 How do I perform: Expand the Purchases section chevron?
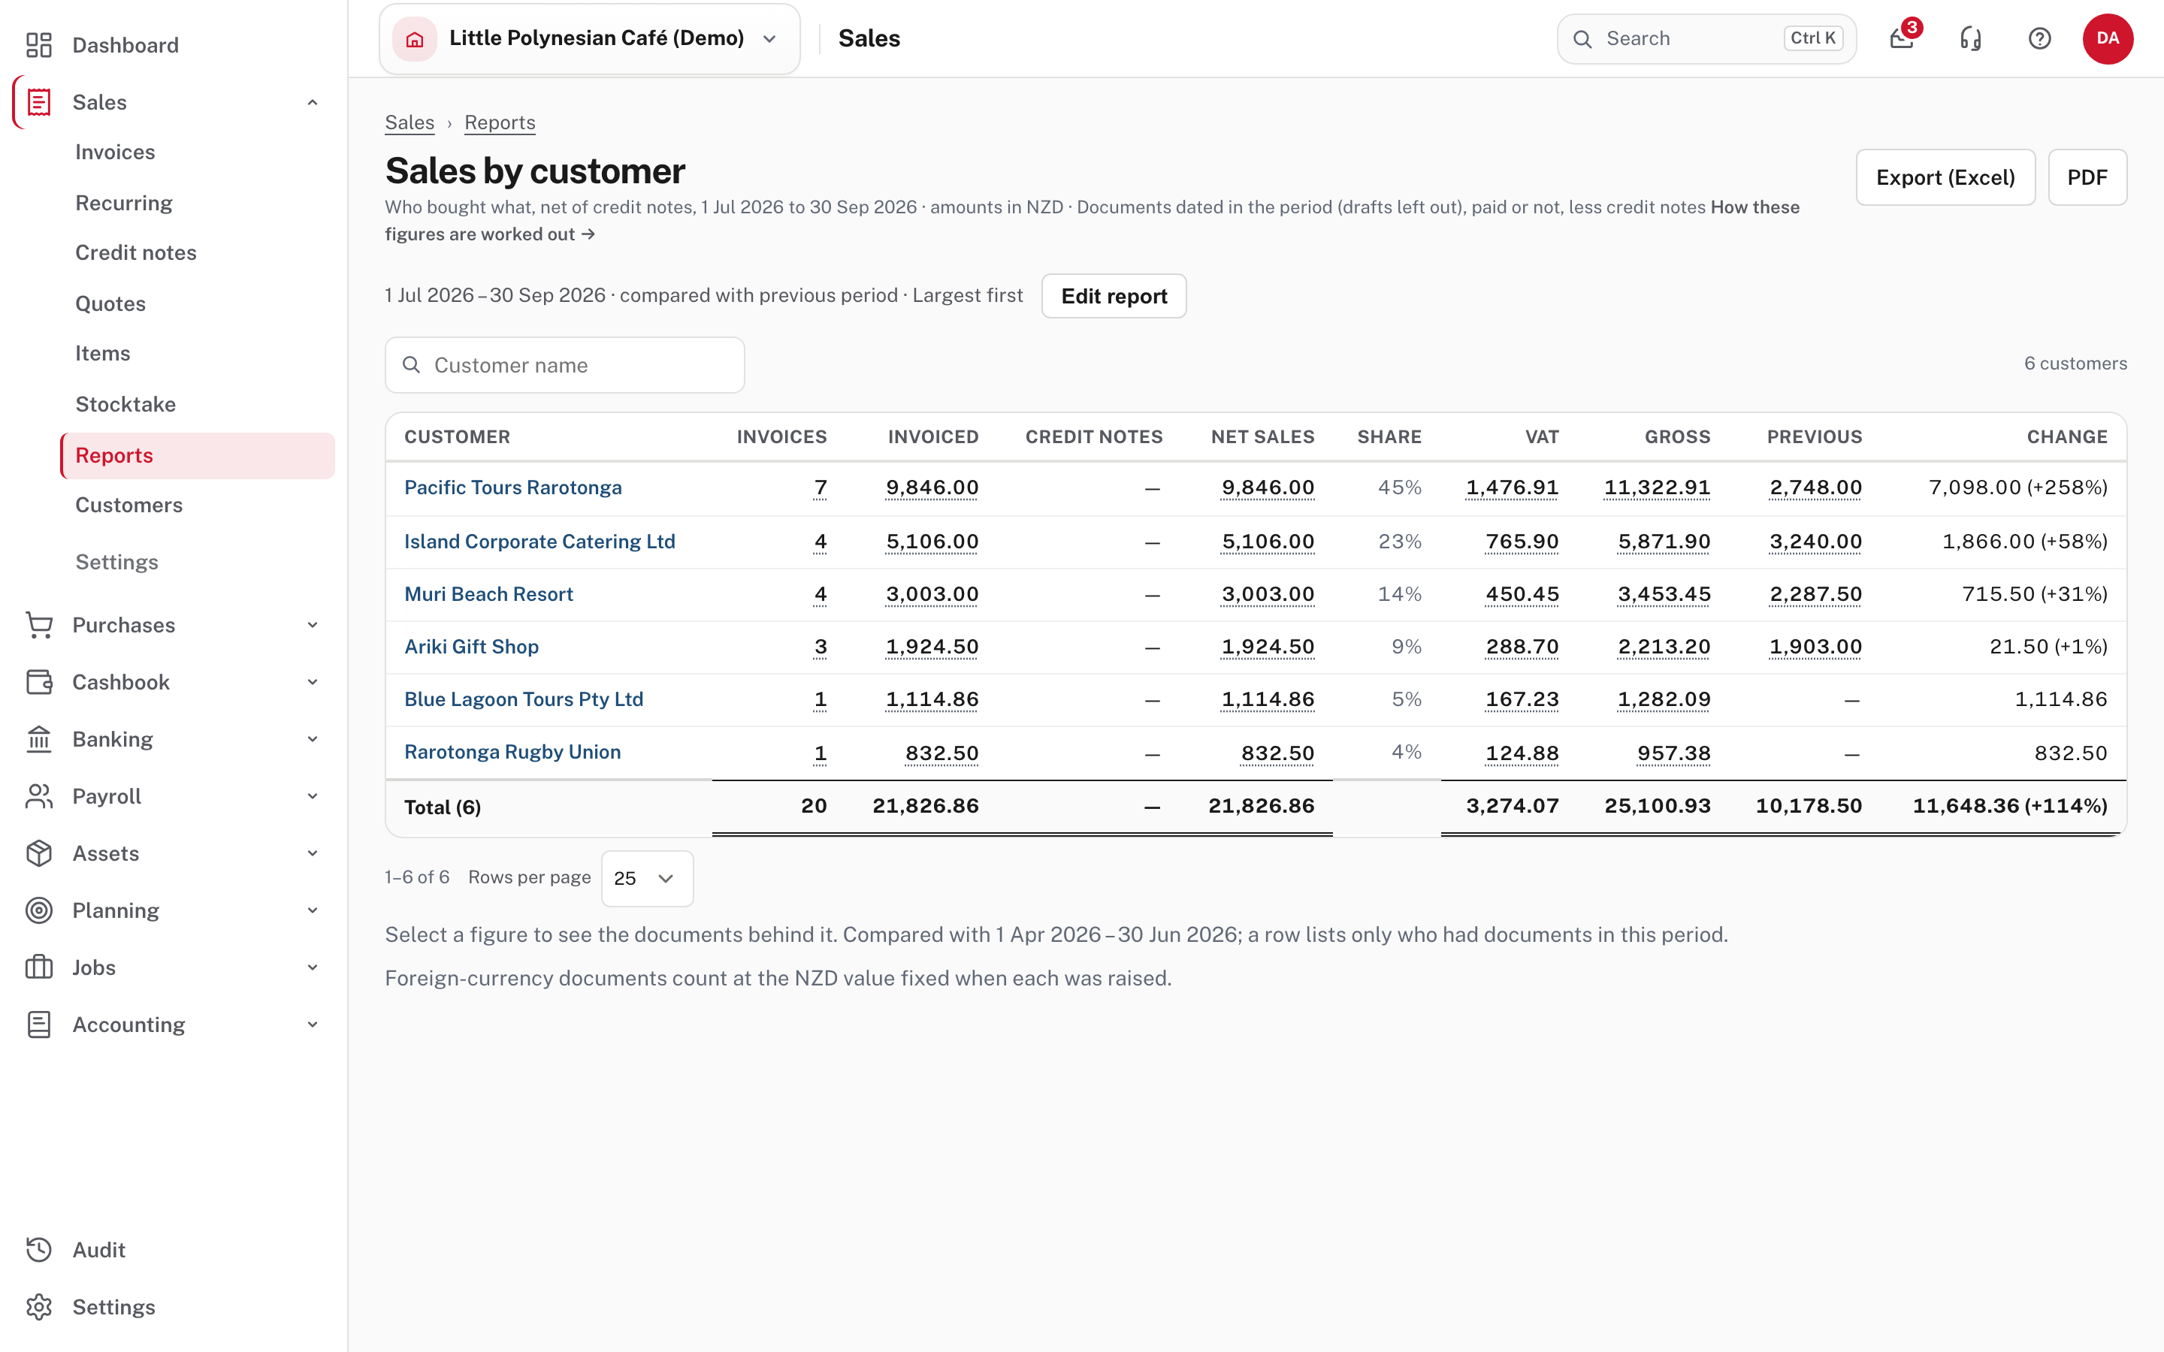(x=313, y=625)
